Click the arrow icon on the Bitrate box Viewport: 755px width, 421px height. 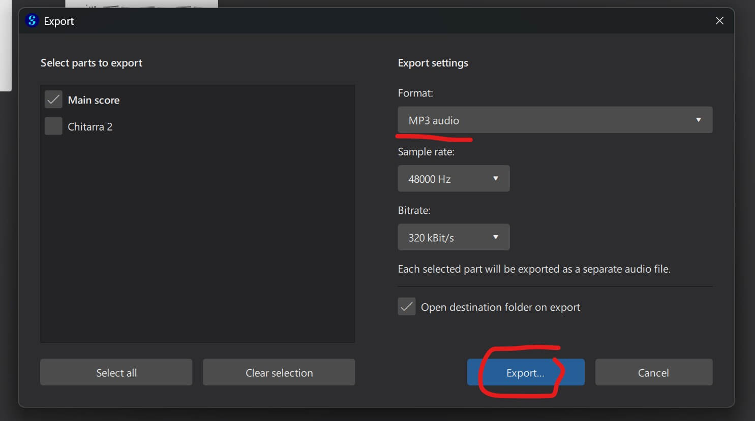[495, 237]
